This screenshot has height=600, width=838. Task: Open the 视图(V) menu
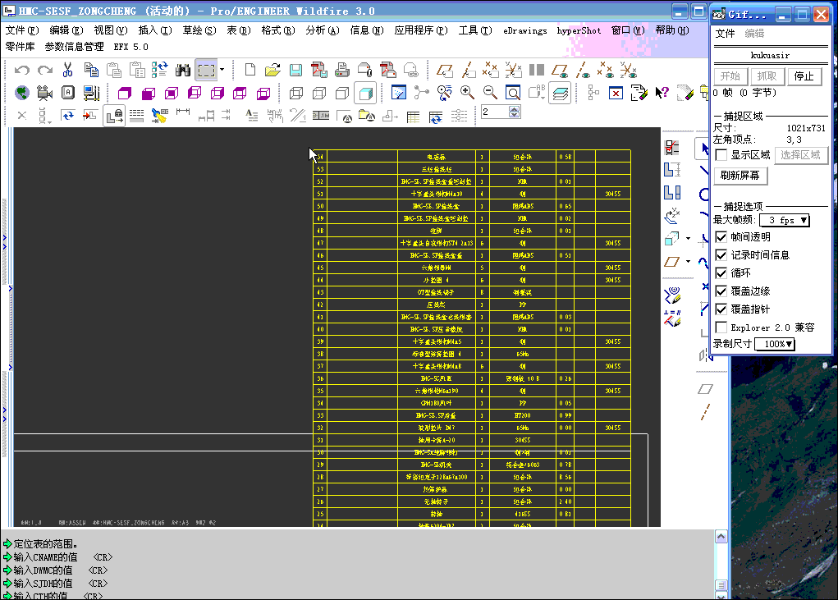pos(111,30)
